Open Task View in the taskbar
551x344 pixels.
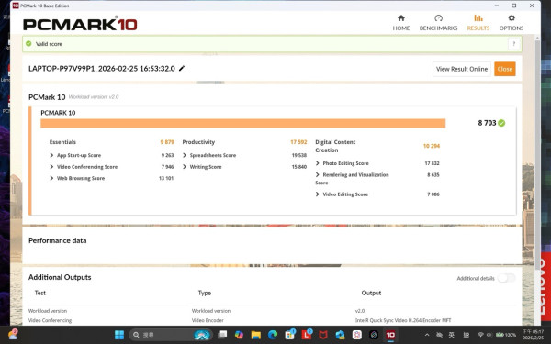click(222, 335)
